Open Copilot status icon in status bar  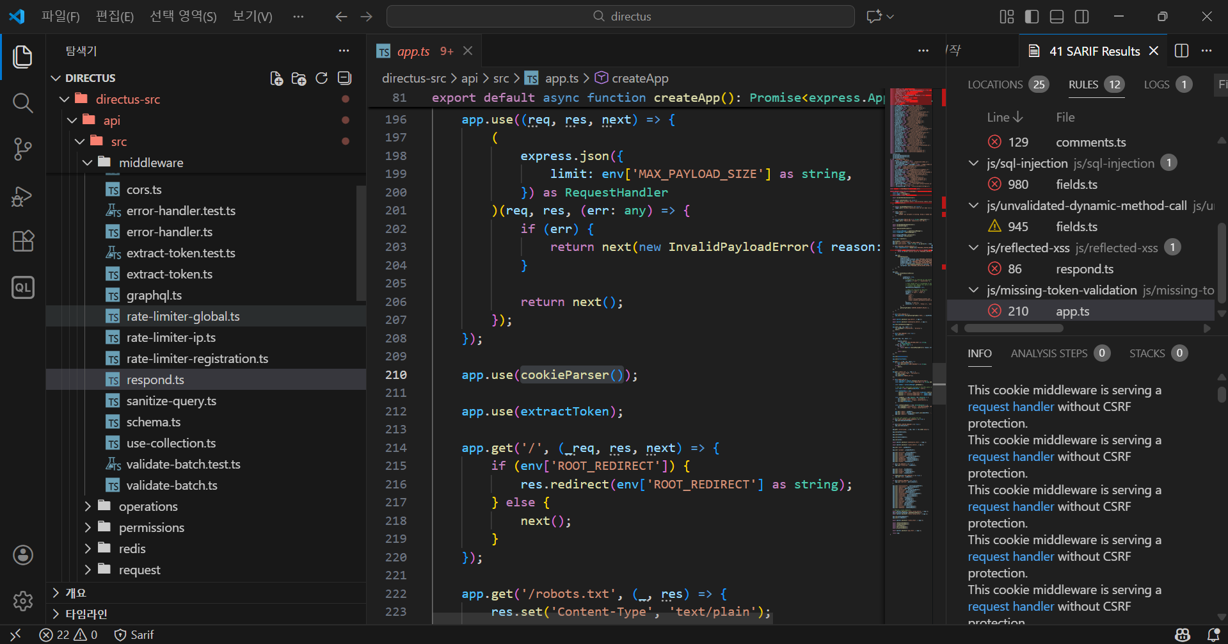coord(1183,634)
